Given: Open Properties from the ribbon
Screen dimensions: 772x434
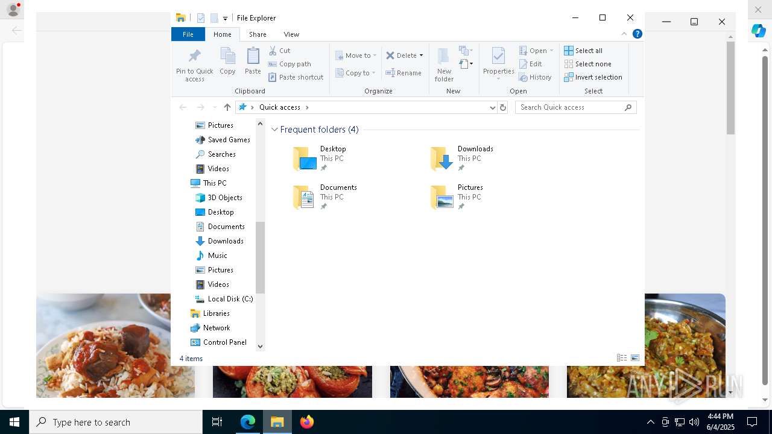Looking at the screenshot, I should tap(498, 64).
